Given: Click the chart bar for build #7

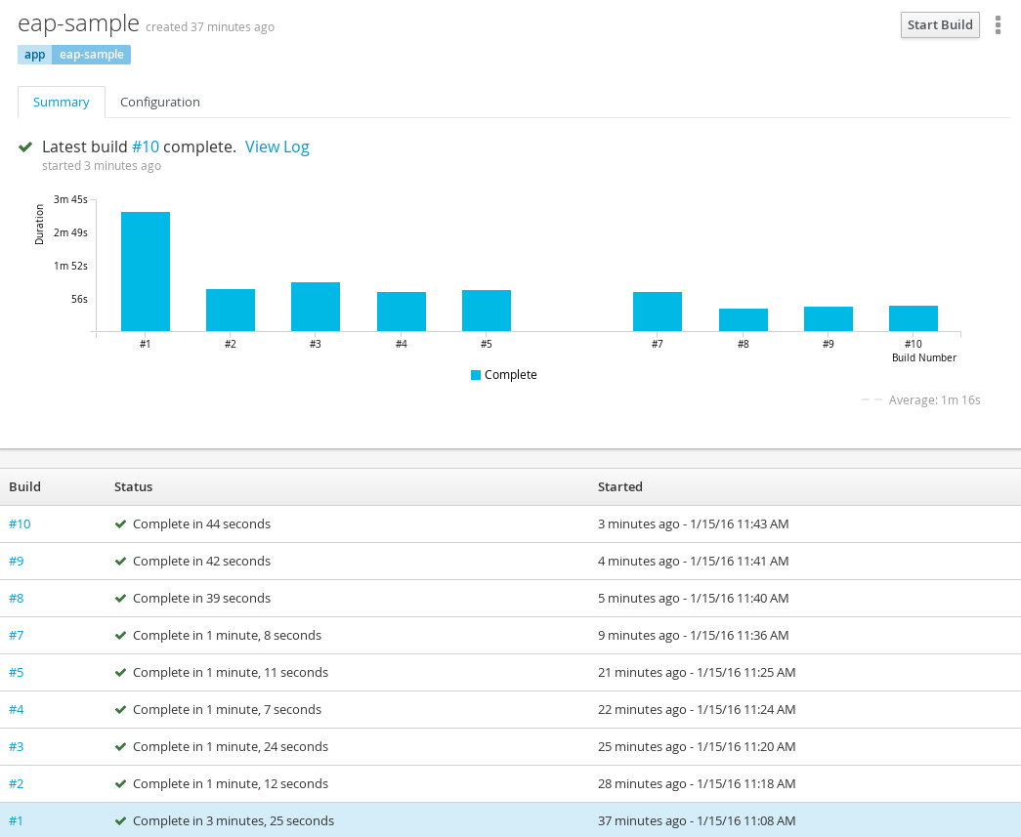Looking at the screenshot, I should click(x=658, y=312).
